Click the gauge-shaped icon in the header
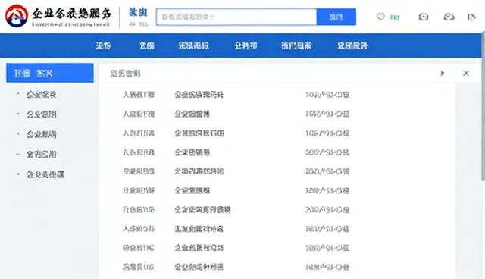The height and width of the screenshot is (279, 485). click(449, 17)
